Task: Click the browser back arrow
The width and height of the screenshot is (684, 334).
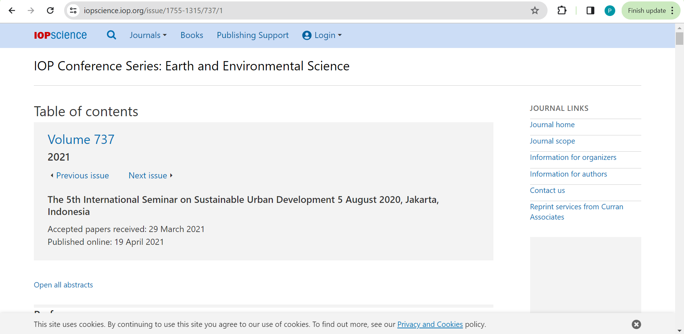Action: tap(12, 11)
